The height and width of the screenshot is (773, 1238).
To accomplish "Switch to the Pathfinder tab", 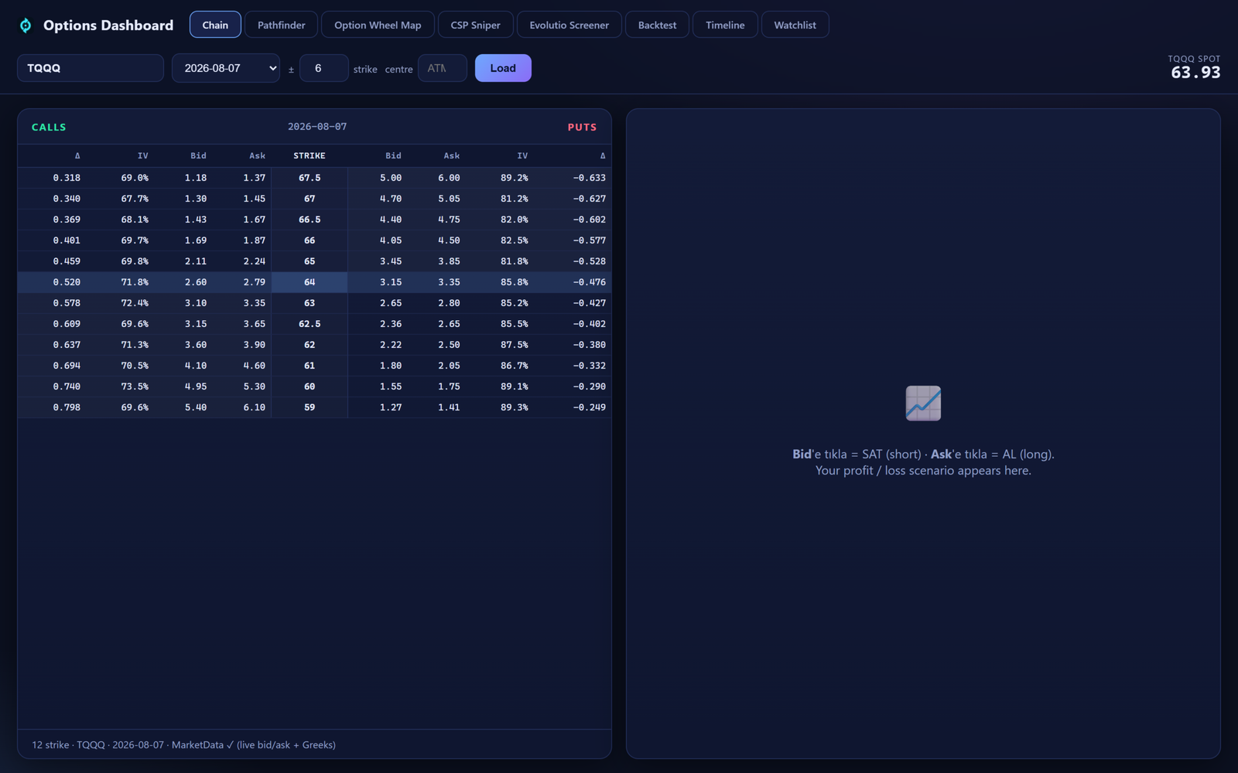I will (x=281, y=25).
